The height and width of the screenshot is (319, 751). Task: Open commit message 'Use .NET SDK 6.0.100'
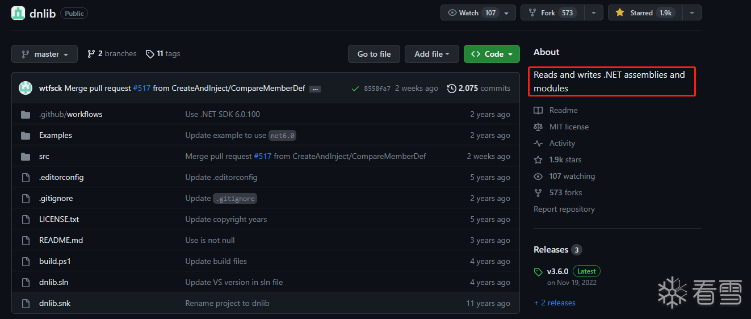[223, 114]
